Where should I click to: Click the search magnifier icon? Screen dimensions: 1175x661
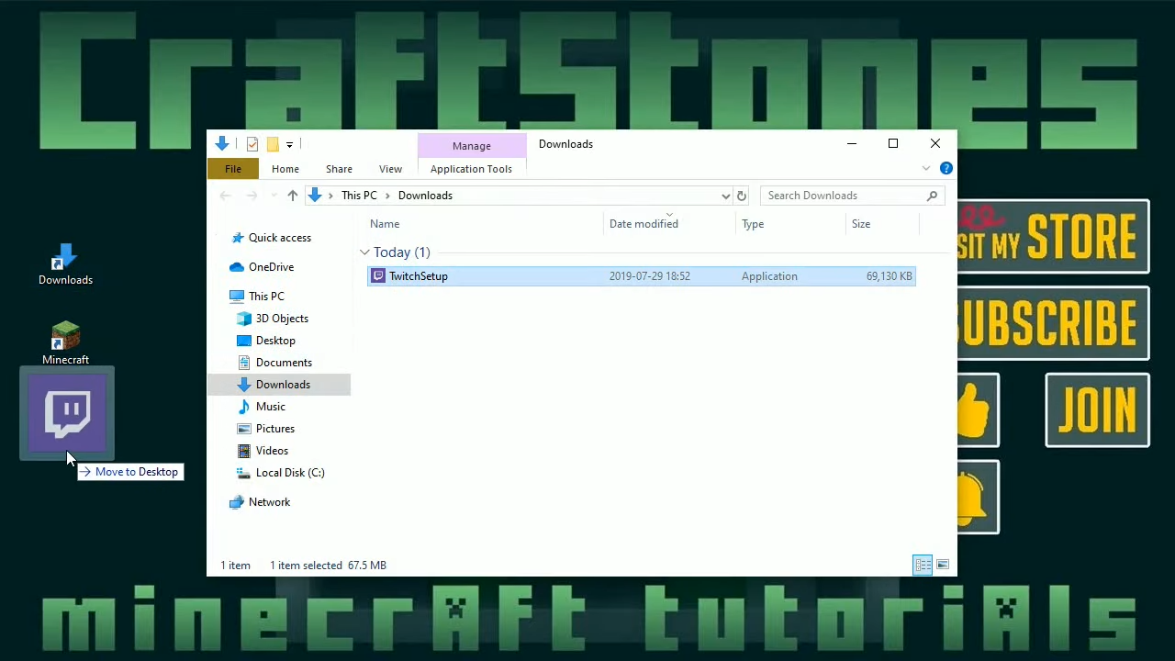click(932, 196)
